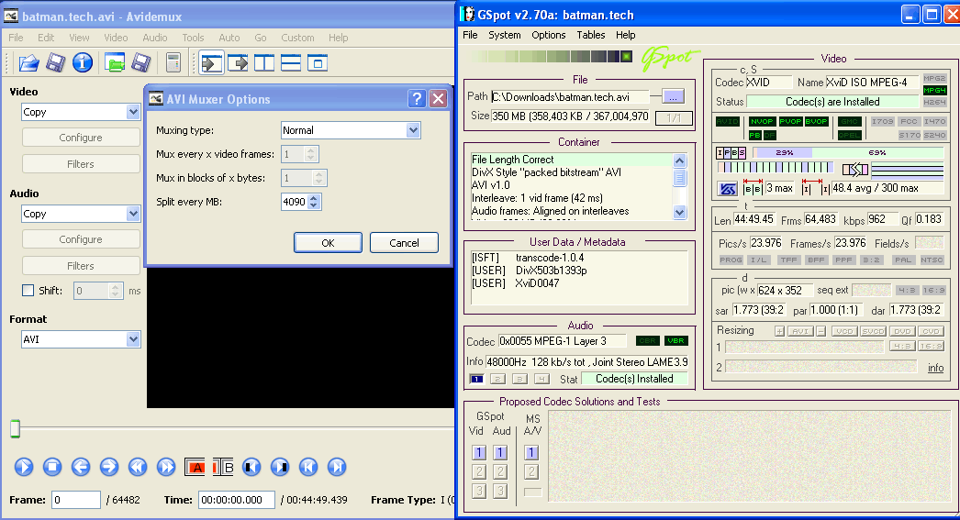Select the output view arrow icon
Image resolution: width=960 pixels, height=520 pixels.
pyautogui.click(x=238, y=63)
